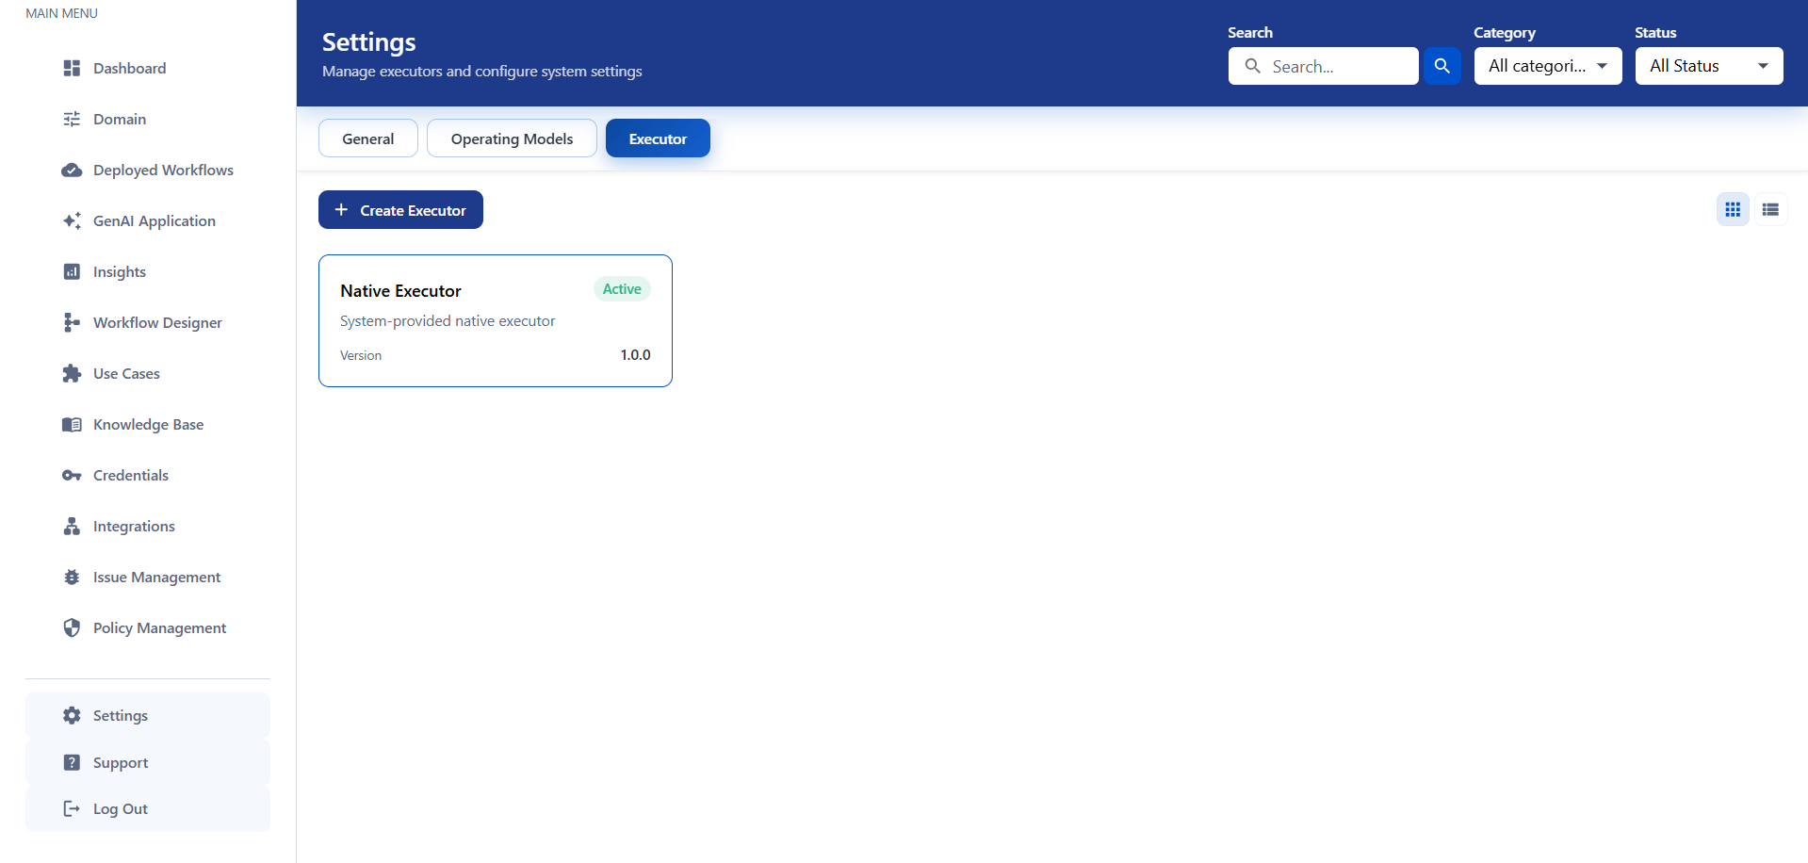Switch to list view layout
Screen dimensions: 1808x863
point(1770,209)
